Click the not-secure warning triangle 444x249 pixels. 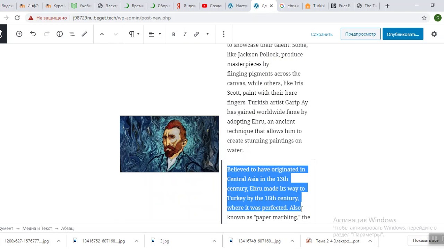coord(31,18)
